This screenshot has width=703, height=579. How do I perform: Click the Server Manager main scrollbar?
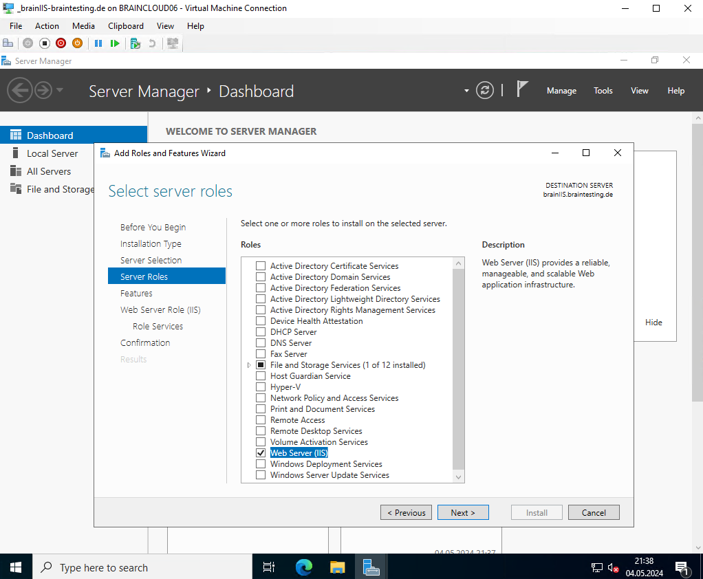point(697,263)
